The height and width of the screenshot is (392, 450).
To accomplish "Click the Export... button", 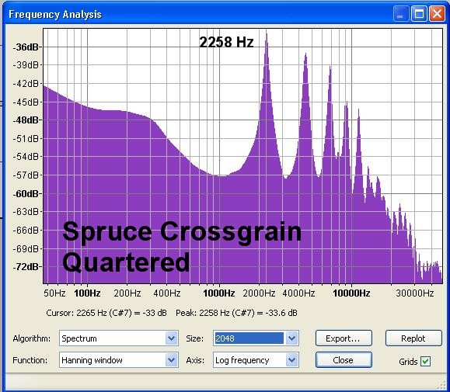I will click(344, 338).
